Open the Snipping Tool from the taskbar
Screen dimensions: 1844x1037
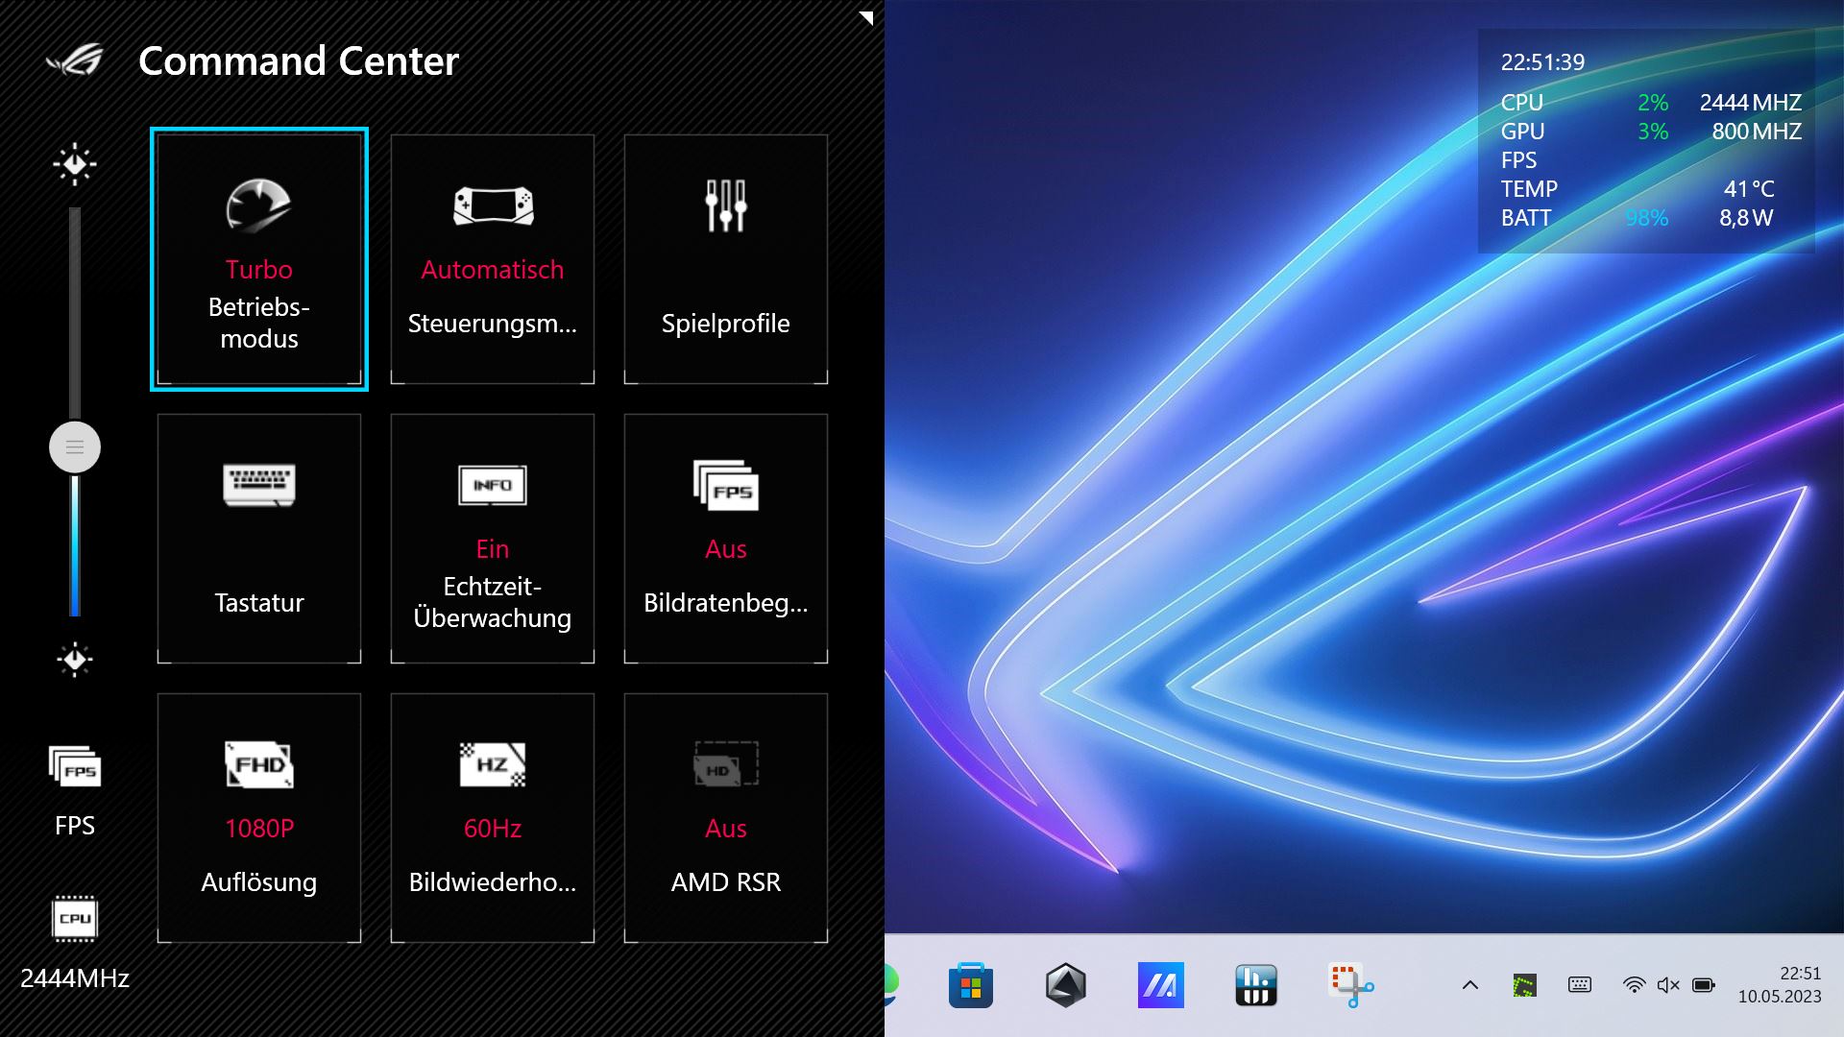1349,985
